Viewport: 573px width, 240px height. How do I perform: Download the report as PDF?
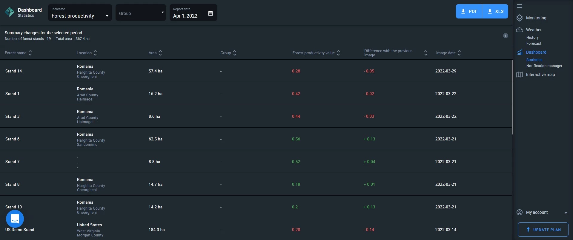pos(469,11)
